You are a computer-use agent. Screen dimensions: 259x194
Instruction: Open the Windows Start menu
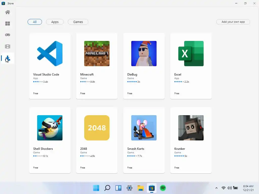(96, 188)
